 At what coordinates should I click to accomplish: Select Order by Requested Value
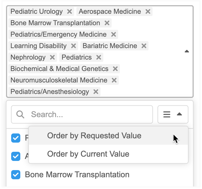click(94, 135)
